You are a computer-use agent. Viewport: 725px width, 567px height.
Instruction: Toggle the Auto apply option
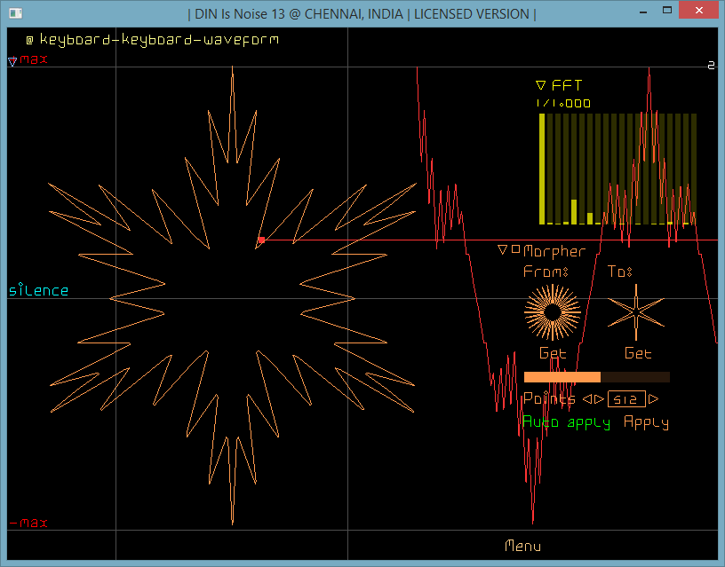566,422
